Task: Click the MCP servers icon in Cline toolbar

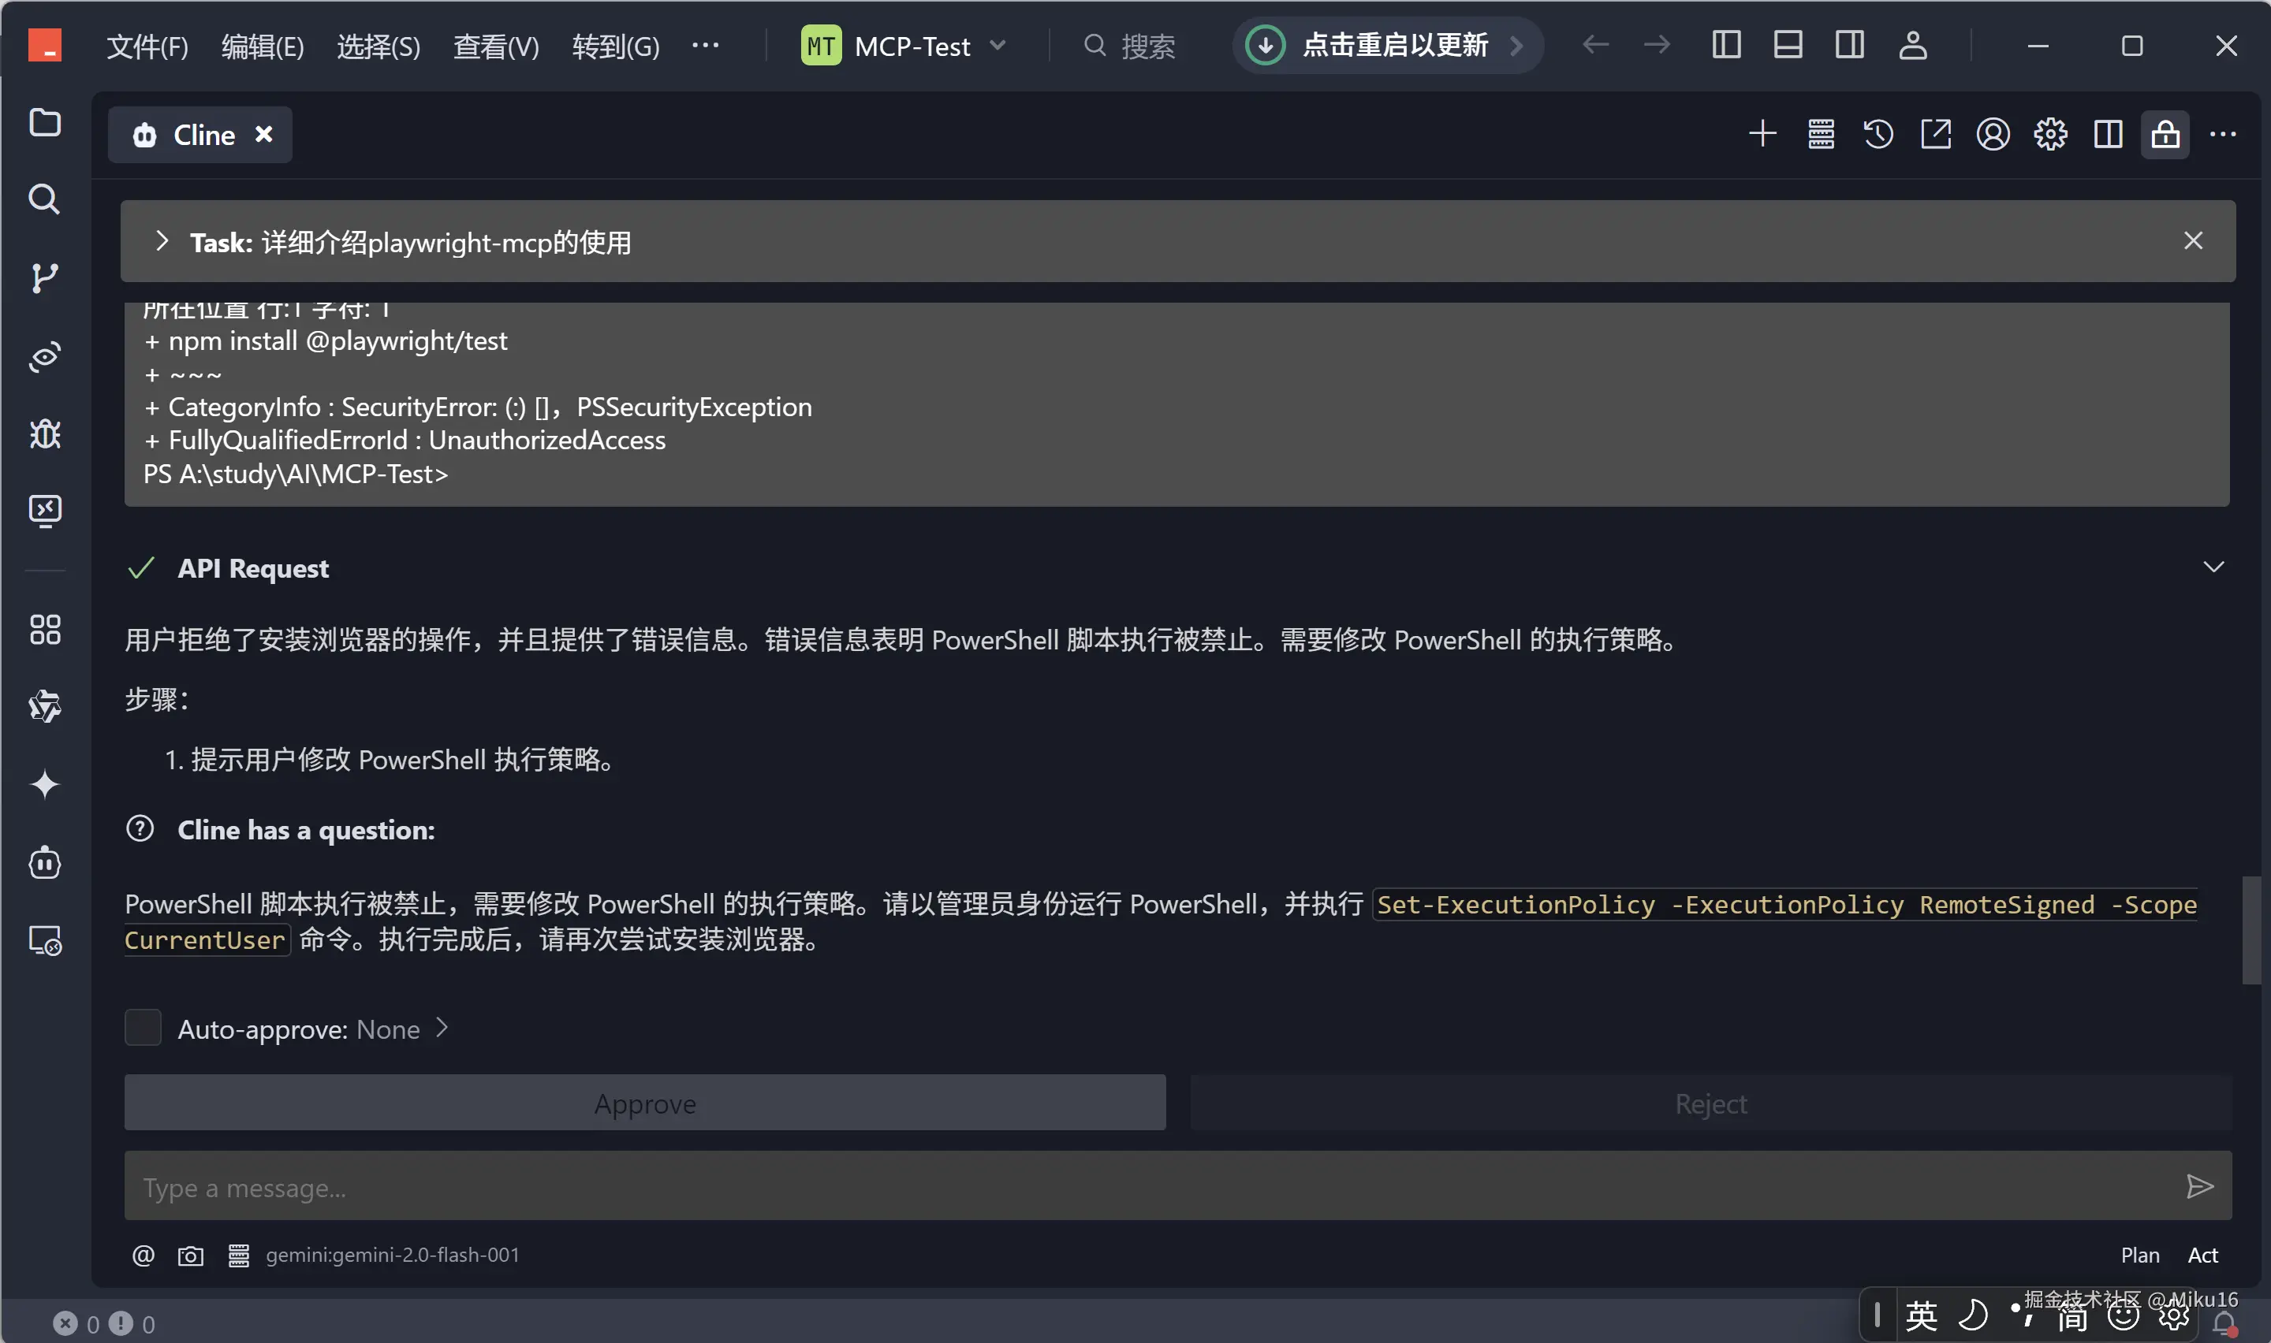Action: click(x=1820, y=135)
